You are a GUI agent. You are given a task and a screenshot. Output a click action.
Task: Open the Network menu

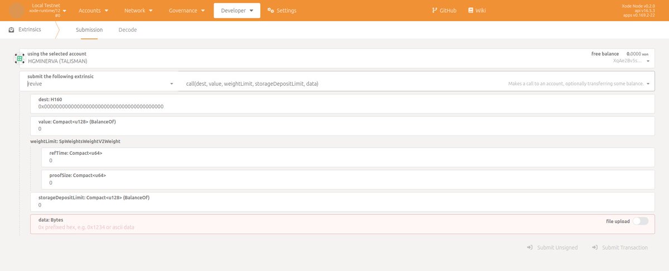point(139,11)
